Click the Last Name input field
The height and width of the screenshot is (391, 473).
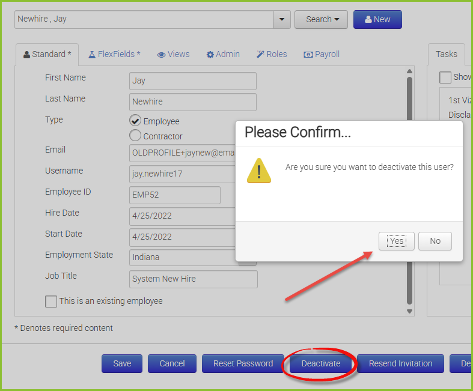193,102
